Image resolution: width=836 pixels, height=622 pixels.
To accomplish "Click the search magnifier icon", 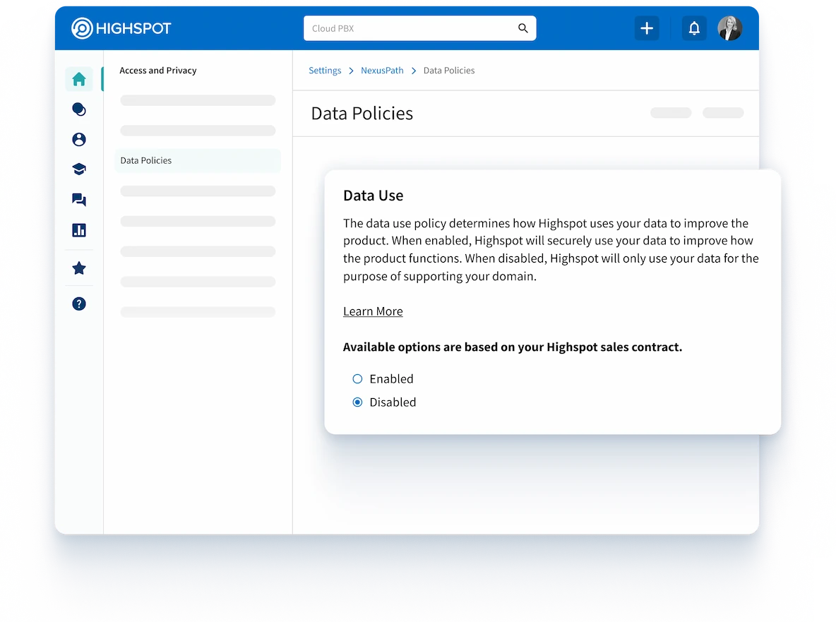I will coord(523,28).
